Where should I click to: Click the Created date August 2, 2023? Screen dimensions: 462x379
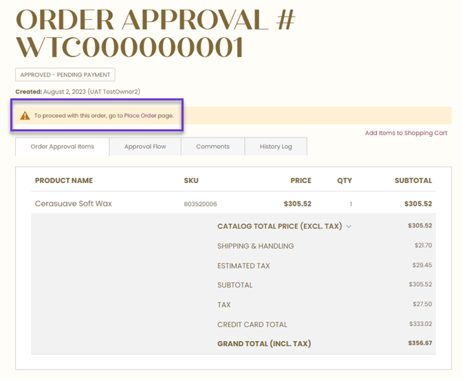pos(65,91)
